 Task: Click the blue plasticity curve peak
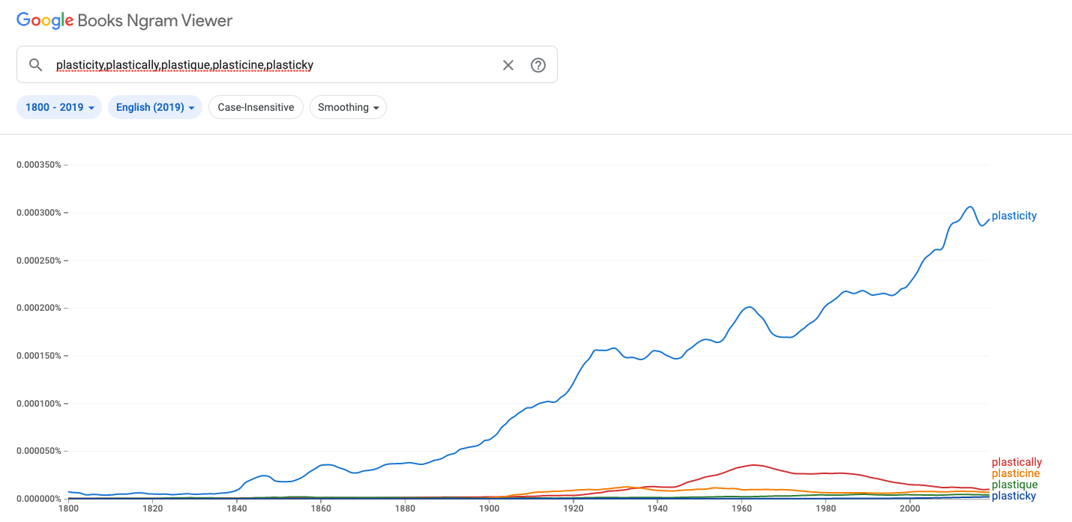tap(970, 207)
